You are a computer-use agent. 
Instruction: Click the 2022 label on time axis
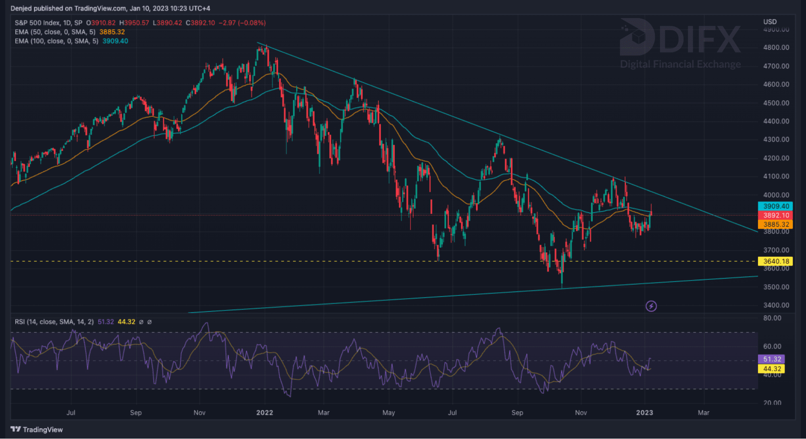coord(265,412)
